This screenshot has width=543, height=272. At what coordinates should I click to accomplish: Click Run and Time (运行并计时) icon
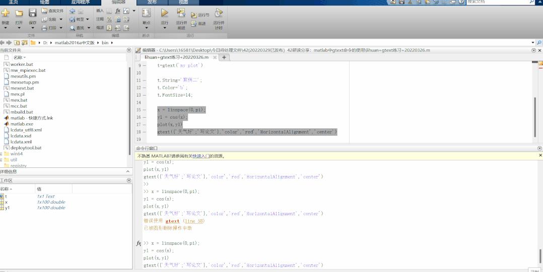point(219,13)
